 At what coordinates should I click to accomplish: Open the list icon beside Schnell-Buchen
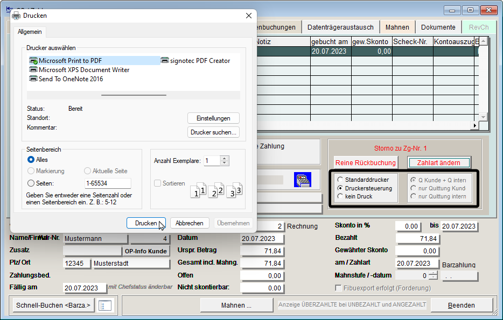coord(105,305)
